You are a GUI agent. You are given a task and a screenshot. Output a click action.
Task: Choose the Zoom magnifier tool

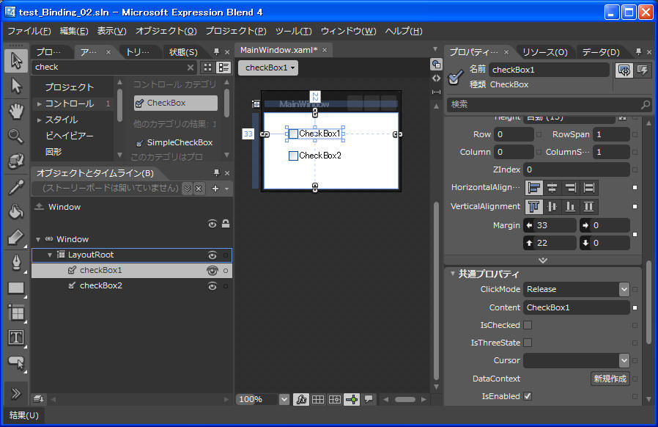(15, 136)
